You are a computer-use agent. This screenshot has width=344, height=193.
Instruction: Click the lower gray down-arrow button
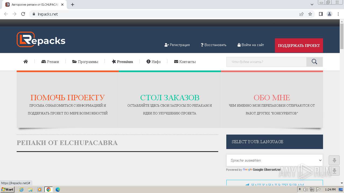click(334, 171)
